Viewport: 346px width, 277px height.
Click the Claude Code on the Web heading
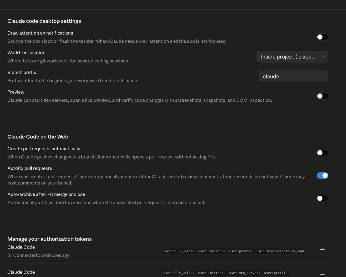pos(38,137)
